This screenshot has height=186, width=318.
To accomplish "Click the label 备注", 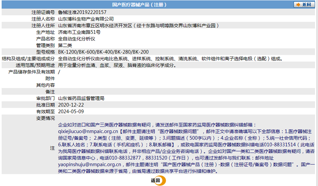I will pos(50,91).
